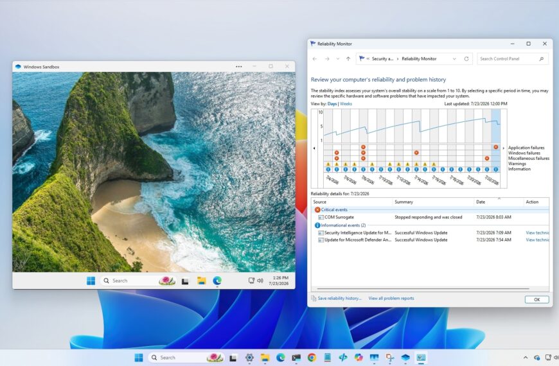
Task: Open Notepad from the host taskbar
Action: click(327, 358)
